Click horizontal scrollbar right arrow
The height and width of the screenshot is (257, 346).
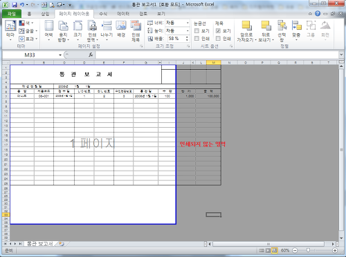[x=333, y=244]
